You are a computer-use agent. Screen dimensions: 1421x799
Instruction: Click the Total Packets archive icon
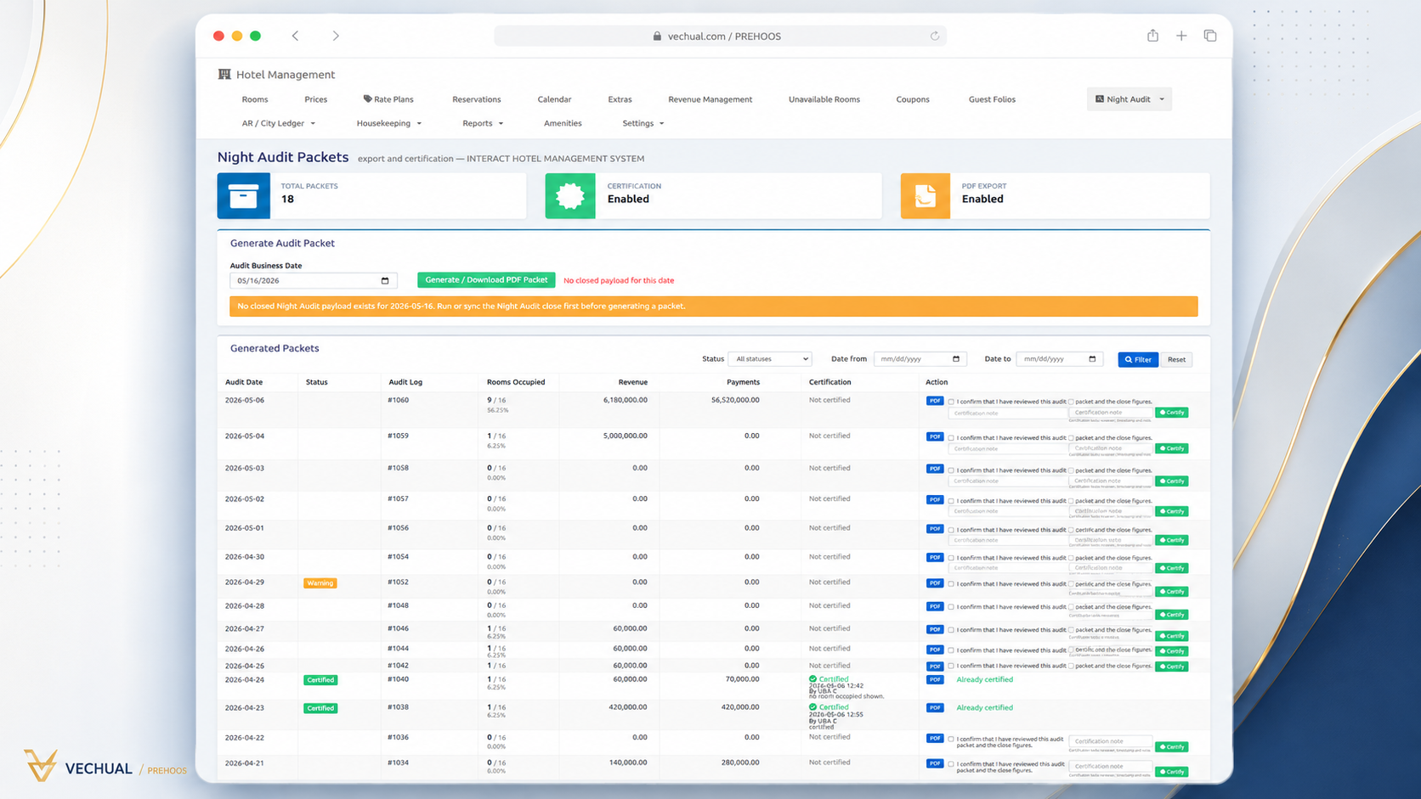tap(243, 196)
